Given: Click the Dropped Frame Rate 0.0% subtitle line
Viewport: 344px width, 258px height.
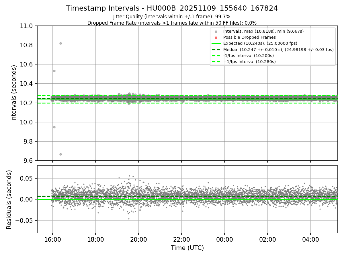Looking at the screenshot, I should pos(172,23).
